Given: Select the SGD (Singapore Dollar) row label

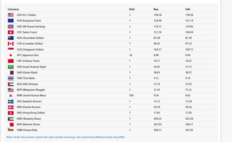Looking at the screenshot, I should click(x=30, y=49).
